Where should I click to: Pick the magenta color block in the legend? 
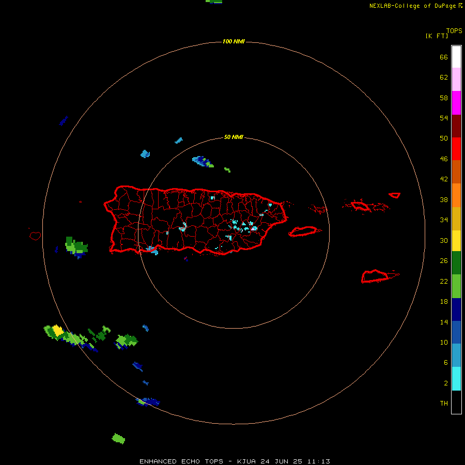coord(456,103)
